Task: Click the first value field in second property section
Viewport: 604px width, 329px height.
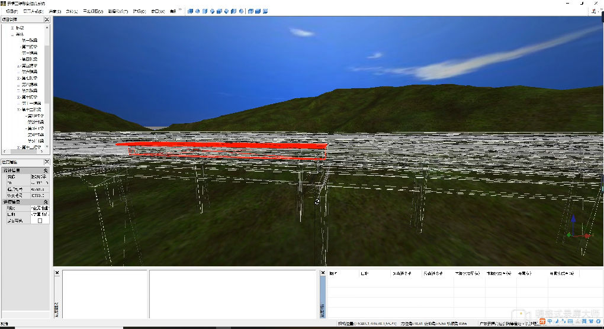Action: coord(40,208)
